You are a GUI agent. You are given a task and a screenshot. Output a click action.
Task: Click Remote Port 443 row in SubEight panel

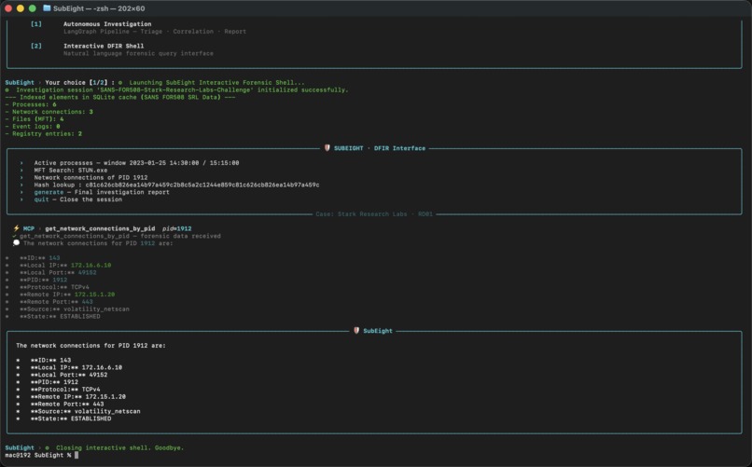(x=67, y=404)
